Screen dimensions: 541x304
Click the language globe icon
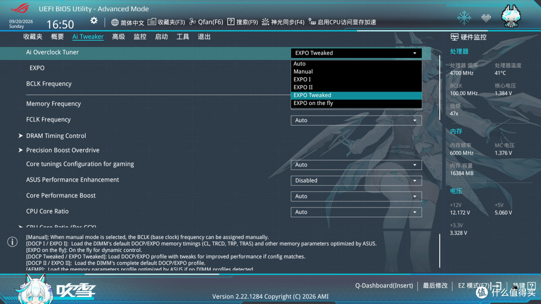coord(115,22)
